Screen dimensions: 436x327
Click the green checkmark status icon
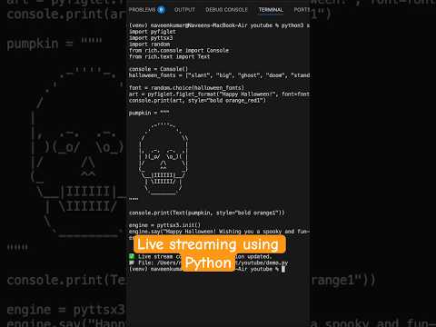pos(132,256)
